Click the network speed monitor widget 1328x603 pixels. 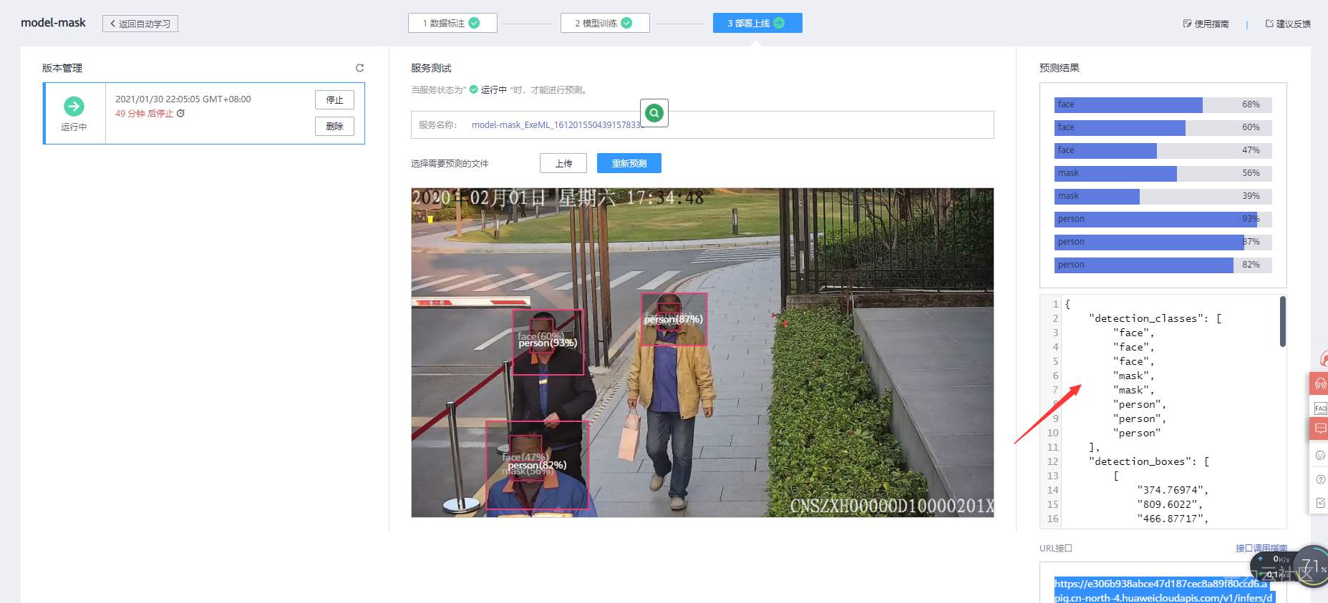(1274, 567)
